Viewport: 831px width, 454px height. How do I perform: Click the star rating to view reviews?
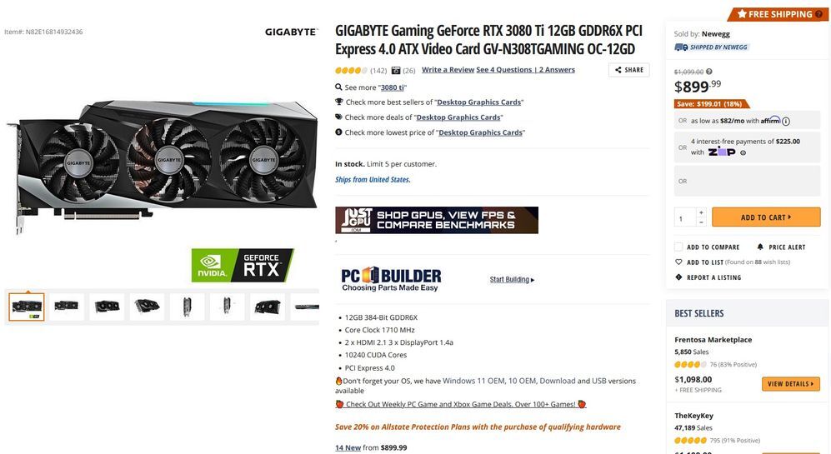[351, 71]
